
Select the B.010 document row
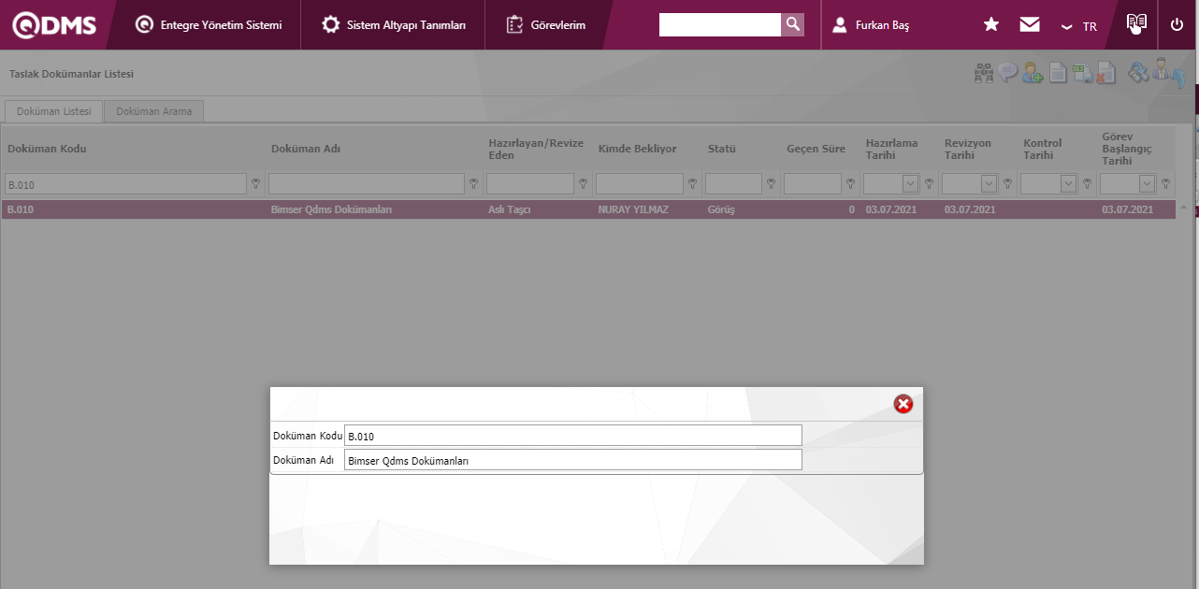pos(588,209)
